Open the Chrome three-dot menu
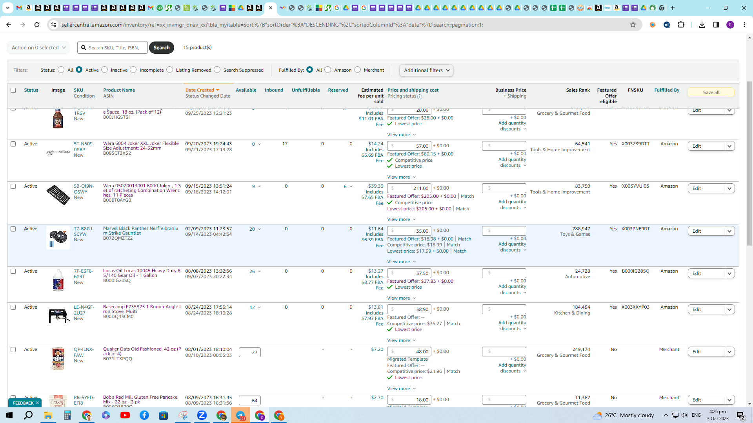This screenshot has width=753, height=423. (744, 25)
